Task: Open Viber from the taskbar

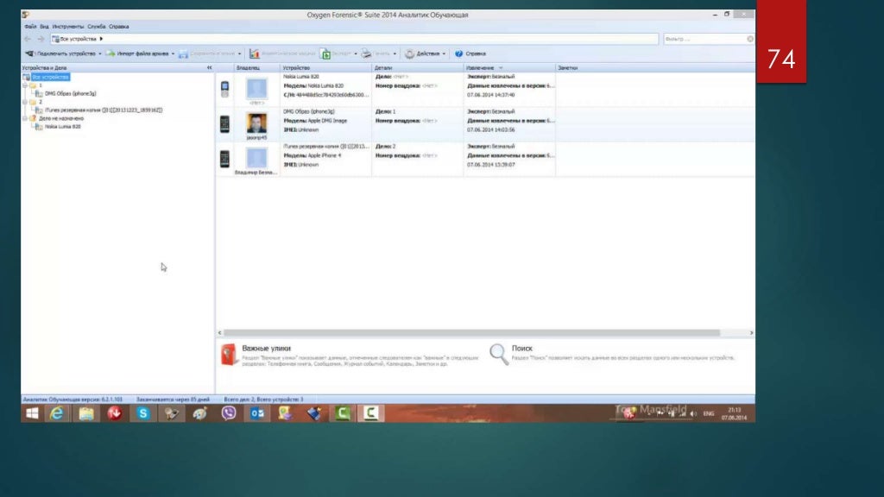Action: pos(228,413)
